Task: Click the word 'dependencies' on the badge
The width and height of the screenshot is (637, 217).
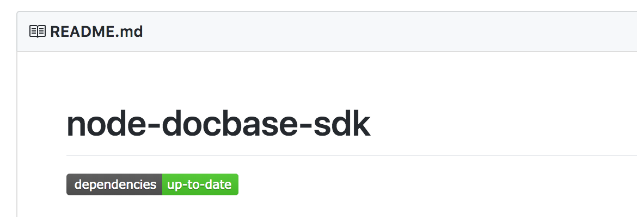Action: tap(115, 185)
